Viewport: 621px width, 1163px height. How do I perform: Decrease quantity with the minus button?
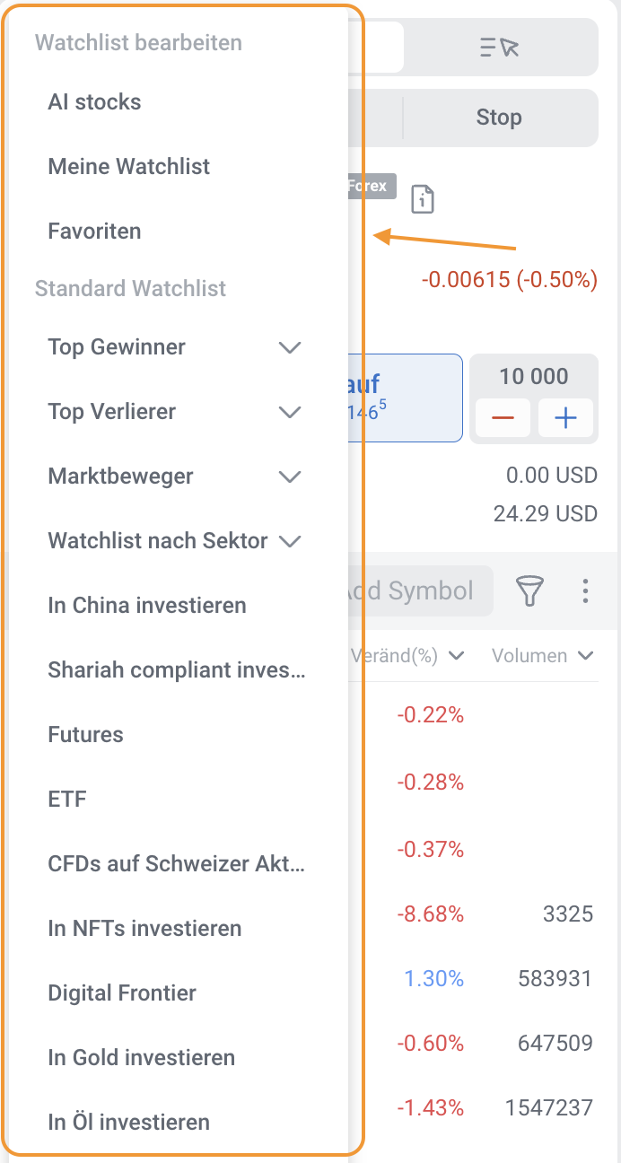tap(503, 418)
